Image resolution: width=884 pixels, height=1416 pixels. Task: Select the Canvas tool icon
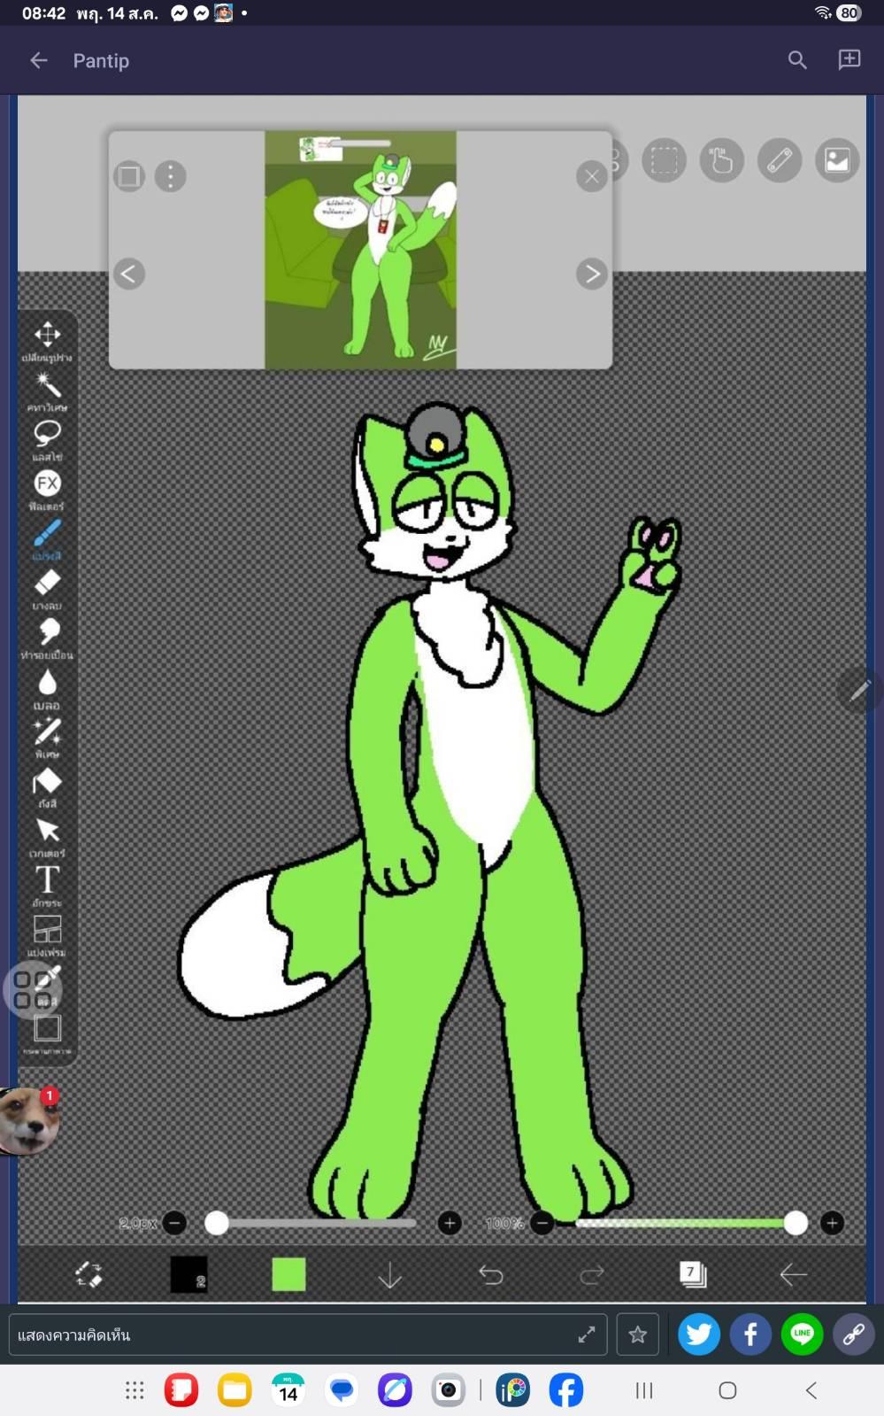pyautogui.click(x=47, y=1029)
